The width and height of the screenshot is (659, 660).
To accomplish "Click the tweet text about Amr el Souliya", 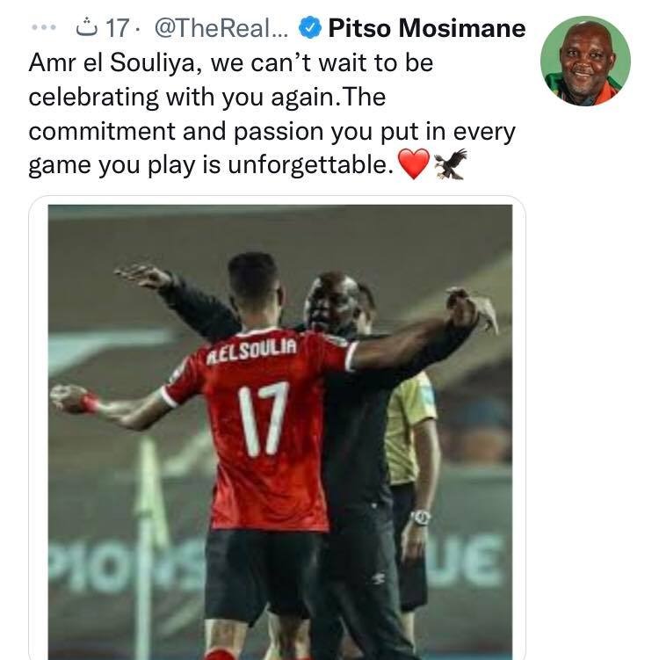I will tap(272, 114).
